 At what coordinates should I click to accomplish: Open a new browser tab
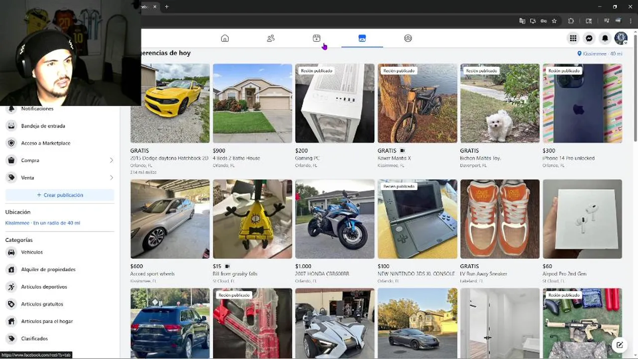coord(166,6)
